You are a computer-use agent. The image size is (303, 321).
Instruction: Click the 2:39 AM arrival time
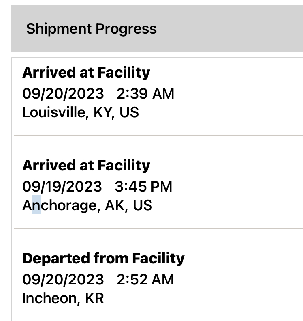tap(145, 94)
